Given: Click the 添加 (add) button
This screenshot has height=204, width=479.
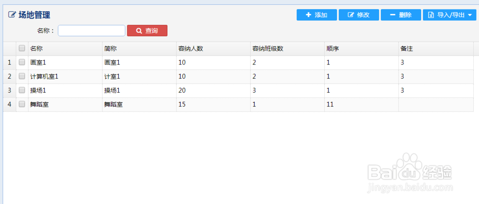Looking at the screenshot, I should [317, 15].
